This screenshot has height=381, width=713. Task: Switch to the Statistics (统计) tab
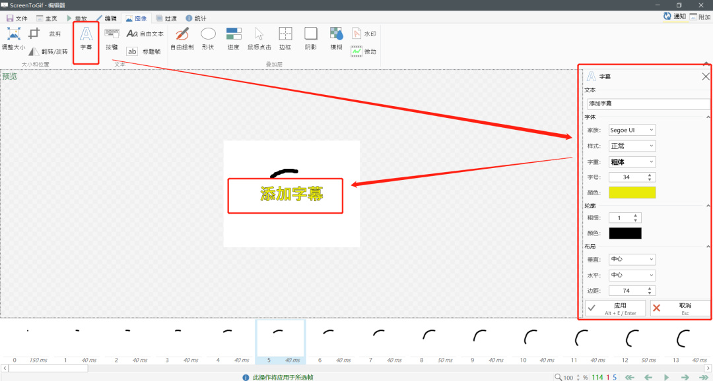tap(196, 18)
